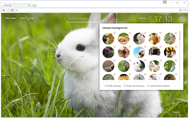Select the rabbit on yellow background thumbnail
Image resolution: width=189 pixels, height=118 pixels.
tap(170, 52)
